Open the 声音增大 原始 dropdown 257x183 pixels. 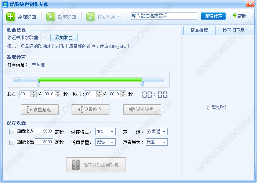(157, 142)
